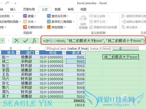Screen dimensions: 146x109
Task: Click the total cell 20022
Action: (76, 101)
